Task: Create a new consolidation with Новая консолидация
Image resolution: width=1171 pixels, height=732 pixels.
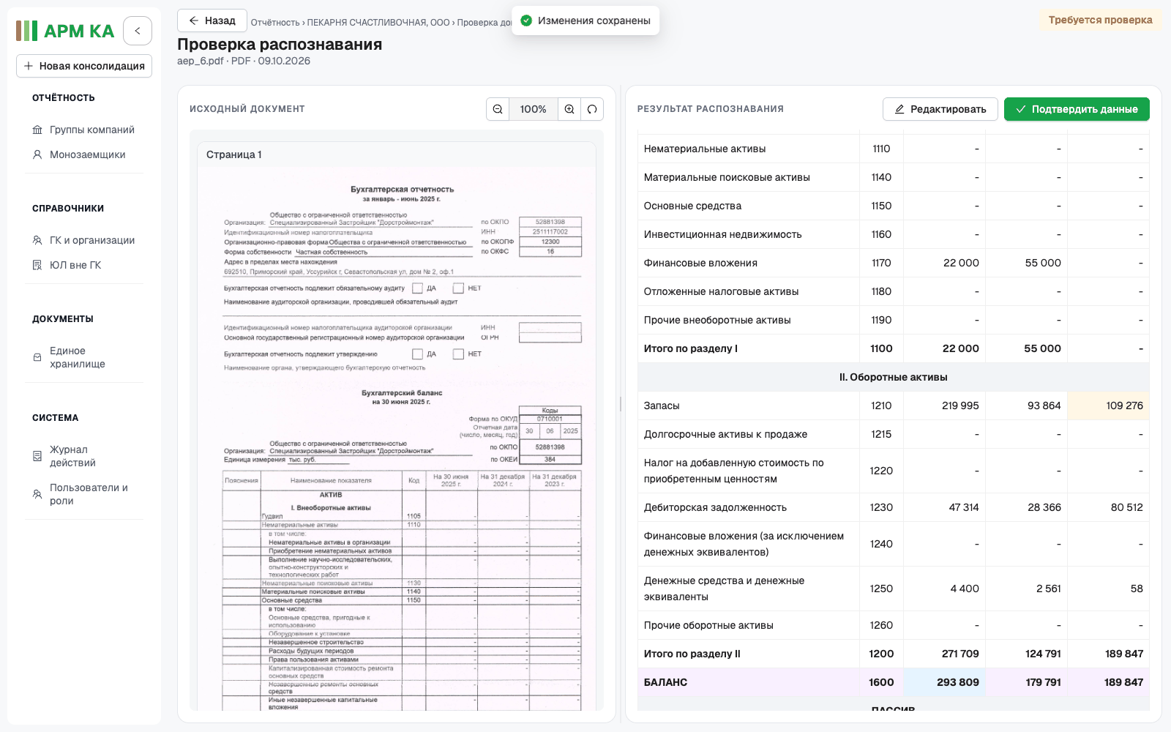Action: tap(84, 66)
